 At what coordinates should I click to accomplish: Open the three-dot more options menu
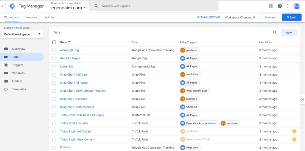288,6
